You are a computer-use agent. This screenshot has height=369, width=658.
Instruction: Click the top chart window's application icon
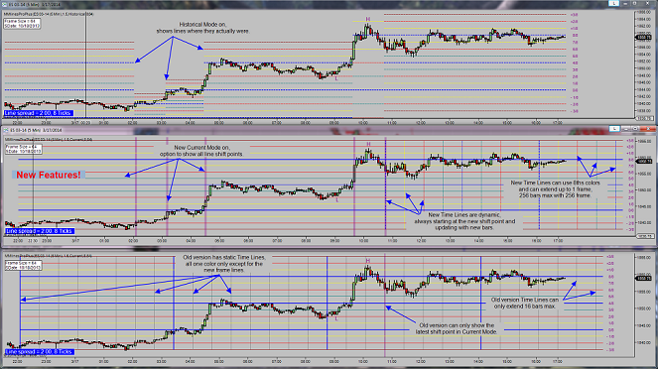[x=5, y=4]
